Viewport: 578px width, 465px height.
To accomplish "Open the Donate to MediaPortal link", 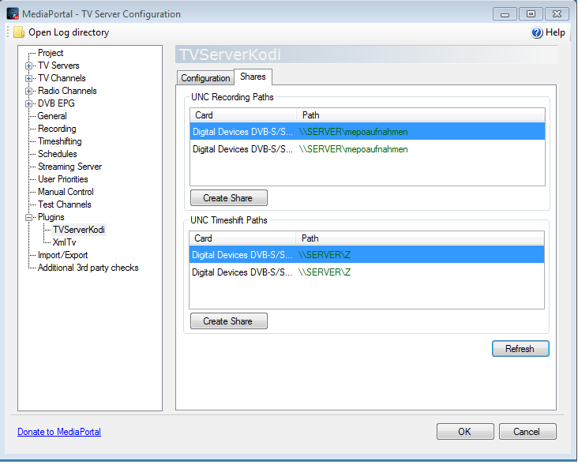I will (59, 432).
